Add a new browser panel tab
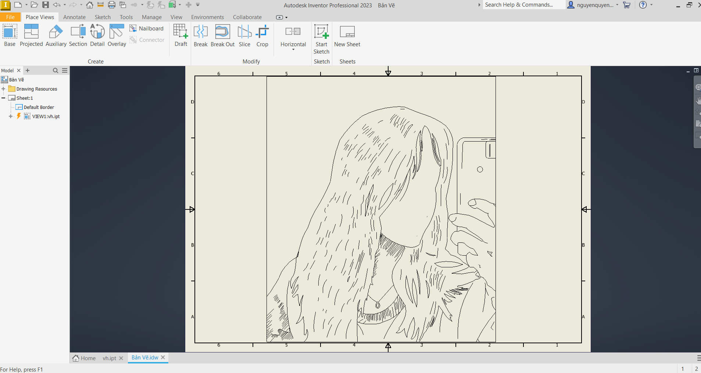The width and height of the screenshot is (701, 373). pyautogui.click(x=28, y=70)
